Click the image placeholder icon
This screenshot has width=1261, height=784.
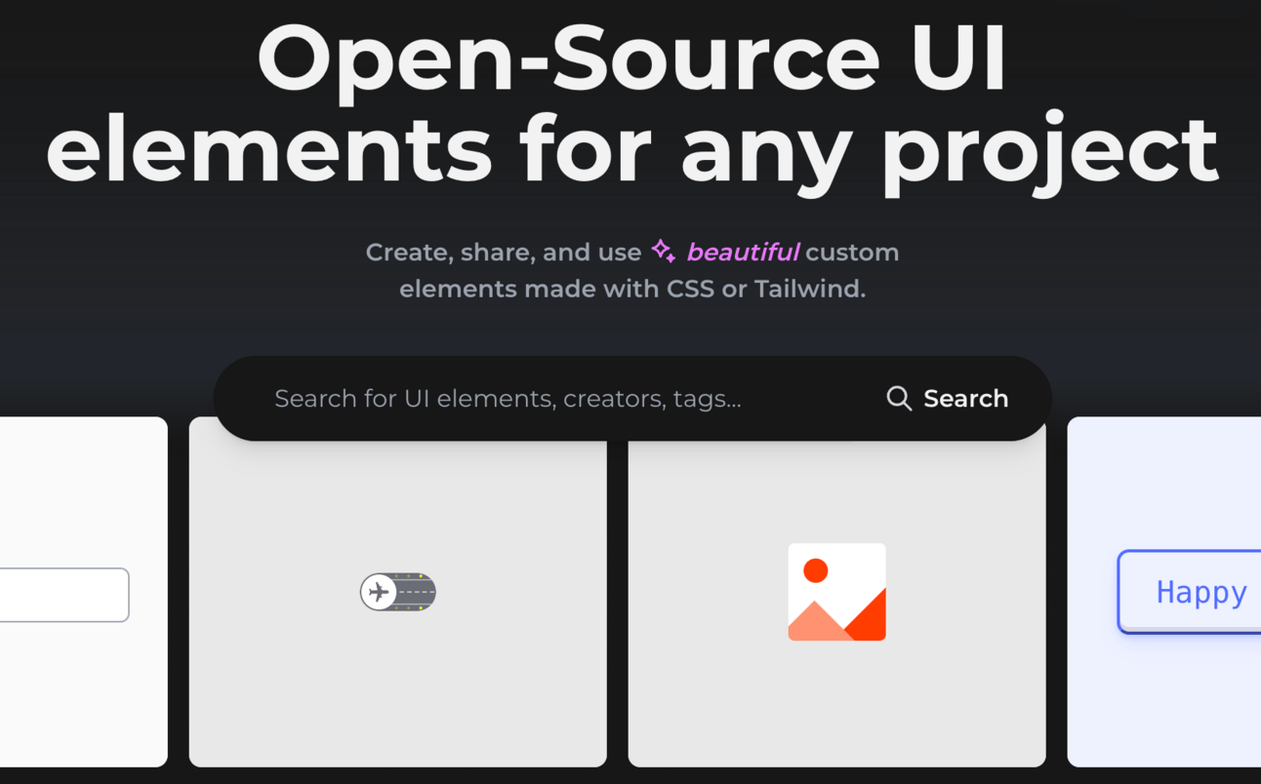[836, 592]
